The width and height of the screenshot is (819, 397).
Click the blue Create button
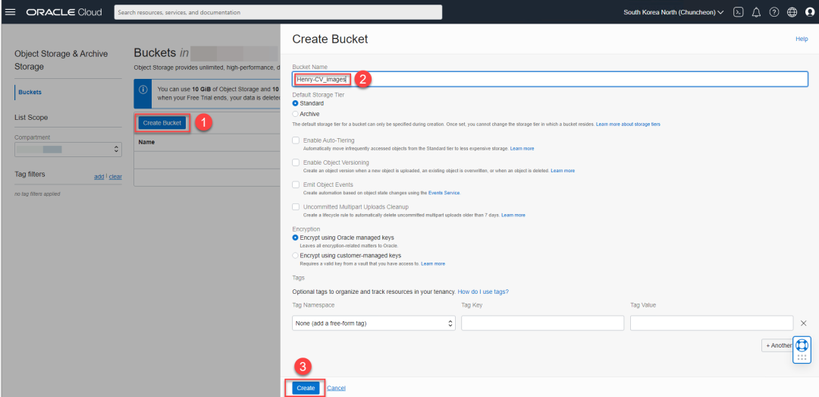306,388
